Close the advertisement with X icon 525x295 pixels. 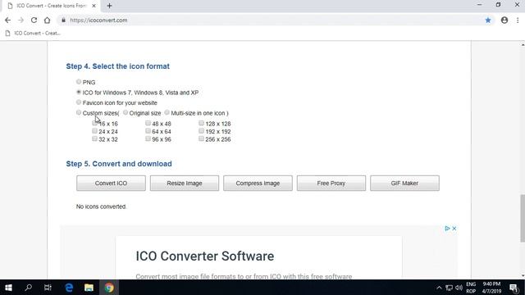[x=454, y=229]
